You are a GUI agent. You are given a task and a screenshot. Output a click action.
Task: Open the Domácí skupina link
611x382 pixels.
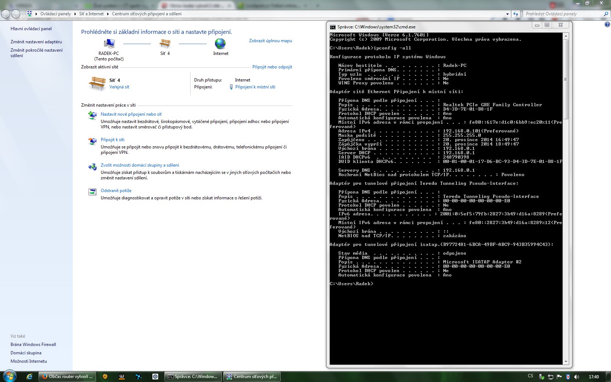pos(26,353)
